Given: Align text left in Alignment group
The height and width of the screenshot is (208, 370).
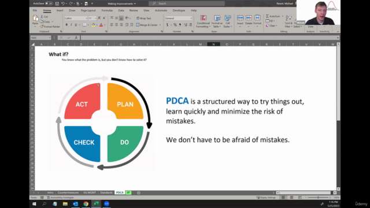Looking at the screenshot, I should coord(112,25).
